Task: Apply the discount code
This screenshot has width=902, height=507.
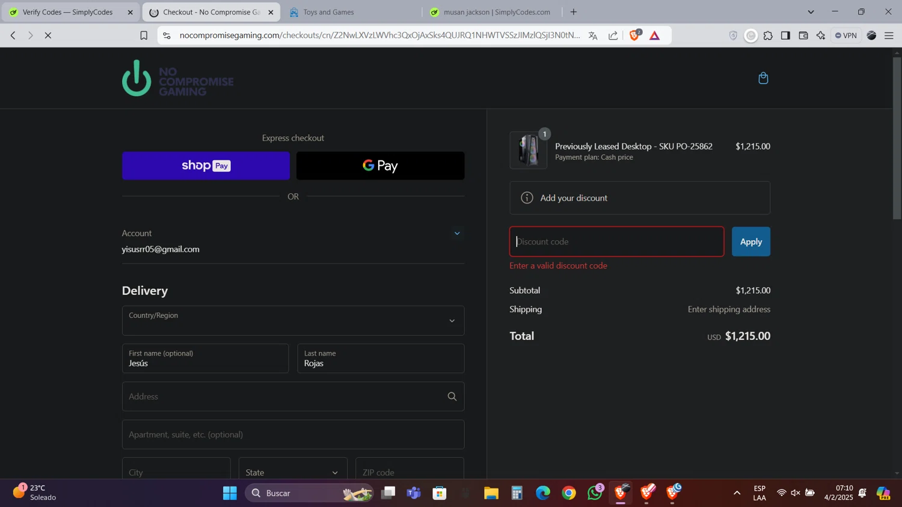Action: [x=751, y=241]
